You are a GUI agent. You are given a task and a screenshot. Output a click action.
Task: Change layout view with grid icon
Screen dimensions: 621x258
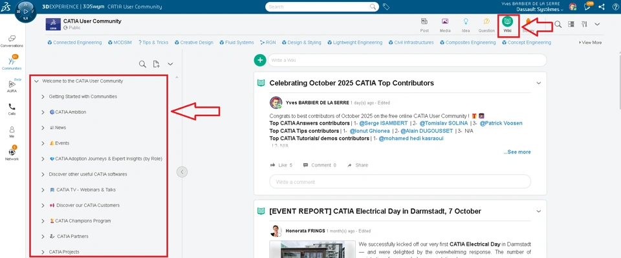[x=571, y=24]
